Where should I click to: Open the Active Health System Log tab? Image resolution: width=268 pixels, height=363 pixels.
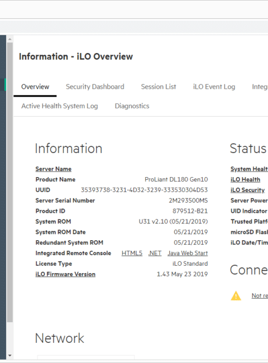point(60,106)
